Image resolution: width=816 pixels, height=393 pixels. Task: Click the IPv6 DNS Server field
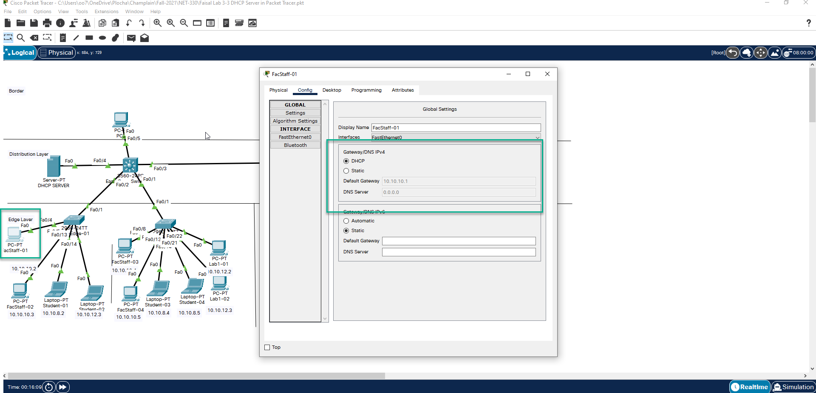tap(459, 252)
